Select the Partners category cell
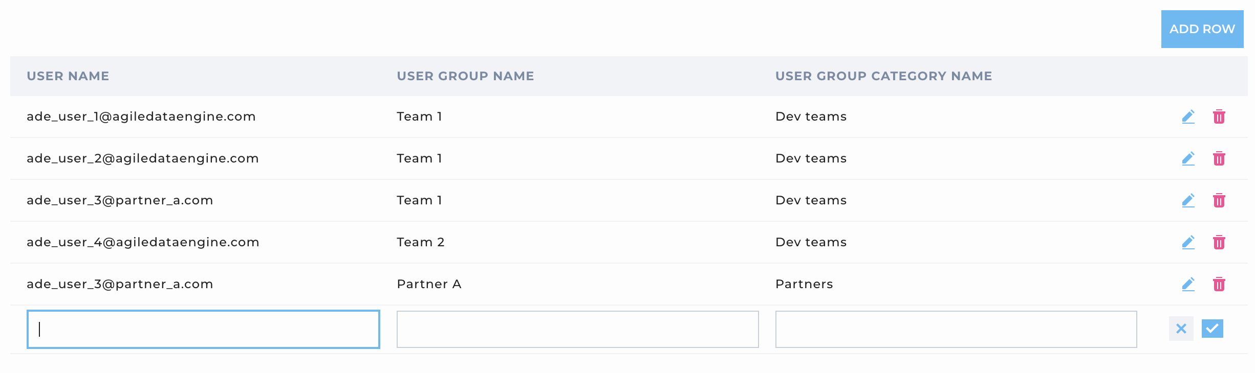The width and height of the screenshot is (1255, 373). click(x=804, y=284)
